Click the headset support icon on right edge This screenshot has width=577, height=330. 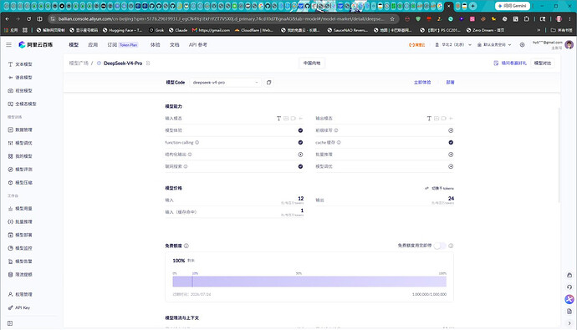point(569,287)
